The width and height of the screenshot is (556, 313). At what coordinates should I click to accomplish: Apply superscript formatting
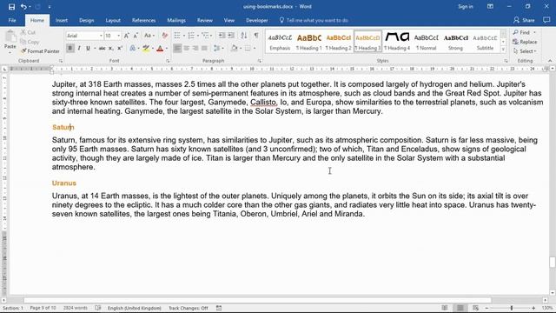click(x=120, y=49)
